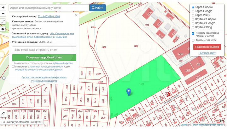Click Поделиться ссылкой button

pos(207,47)
